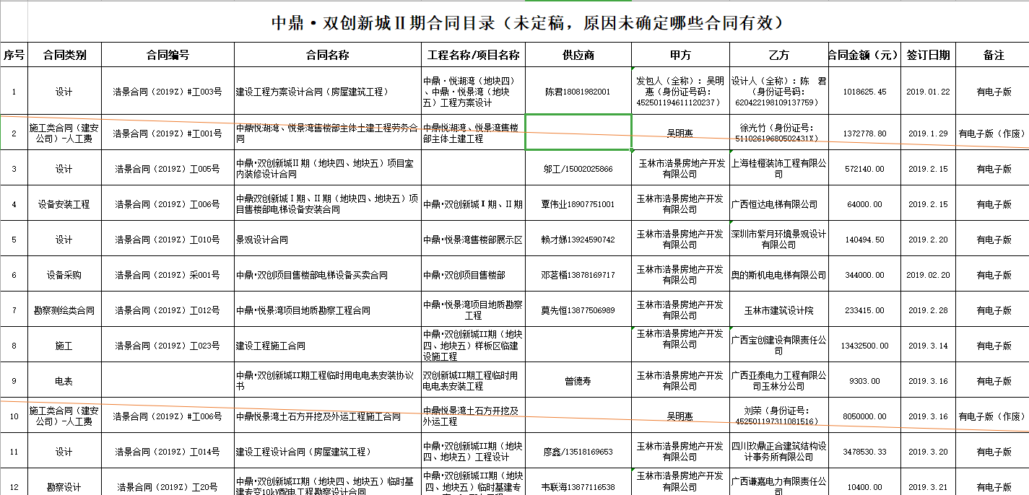1029x495 pixels.
Task: Select the 合同名称 column header
Action: (328, 55)
